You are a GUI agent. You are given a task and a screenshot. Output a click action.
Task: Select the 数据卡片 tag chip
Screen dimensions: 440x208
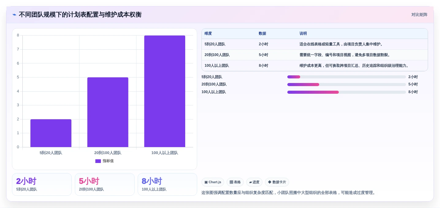pos(277,182)
